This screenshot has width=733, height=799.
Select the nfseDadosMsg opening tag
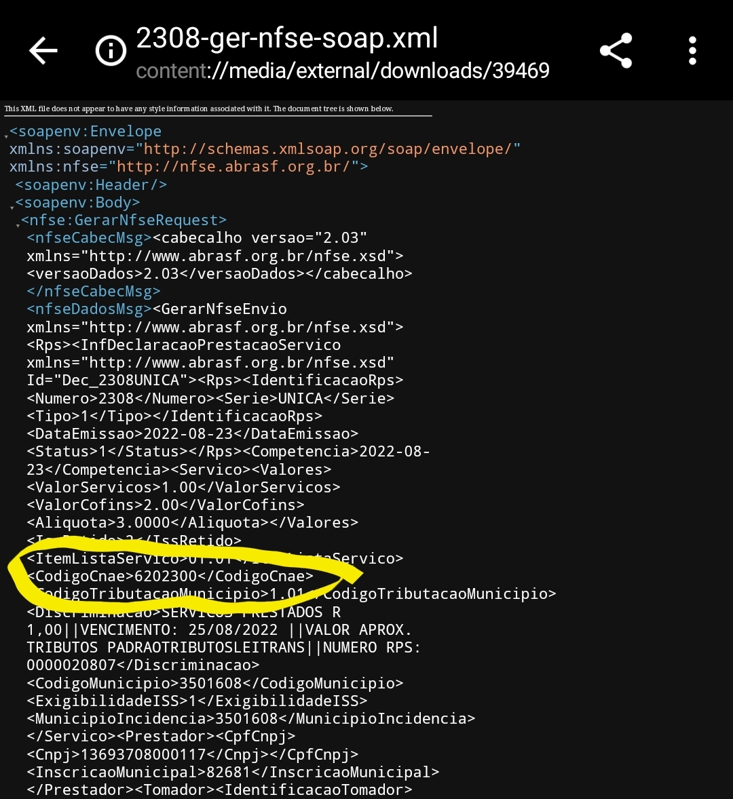click(89, 309)
